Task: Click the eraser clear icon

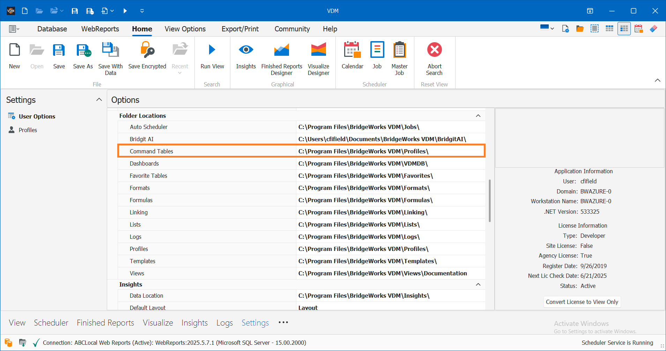Action: pyautogui.click(x=653, y=29)
